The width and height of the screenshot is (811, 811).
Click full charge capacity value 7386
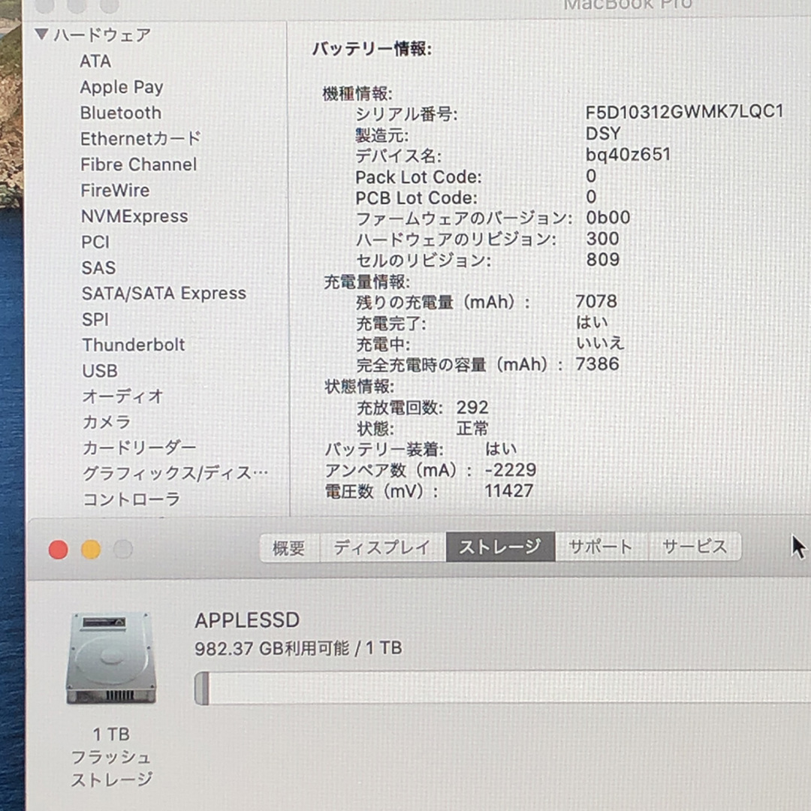click(598, 364)
